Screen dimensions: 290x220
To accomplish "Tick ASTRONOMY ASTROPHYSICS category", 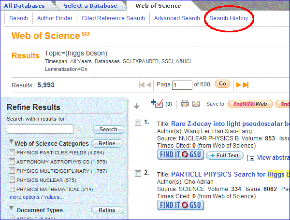I will (12, 162).
